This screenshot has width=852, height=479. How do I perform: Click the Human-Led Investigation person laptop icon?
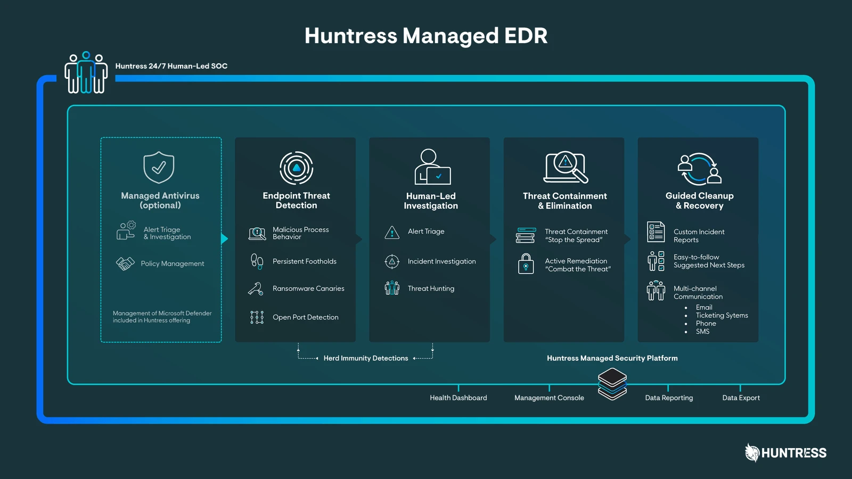[x=432, y=167]
